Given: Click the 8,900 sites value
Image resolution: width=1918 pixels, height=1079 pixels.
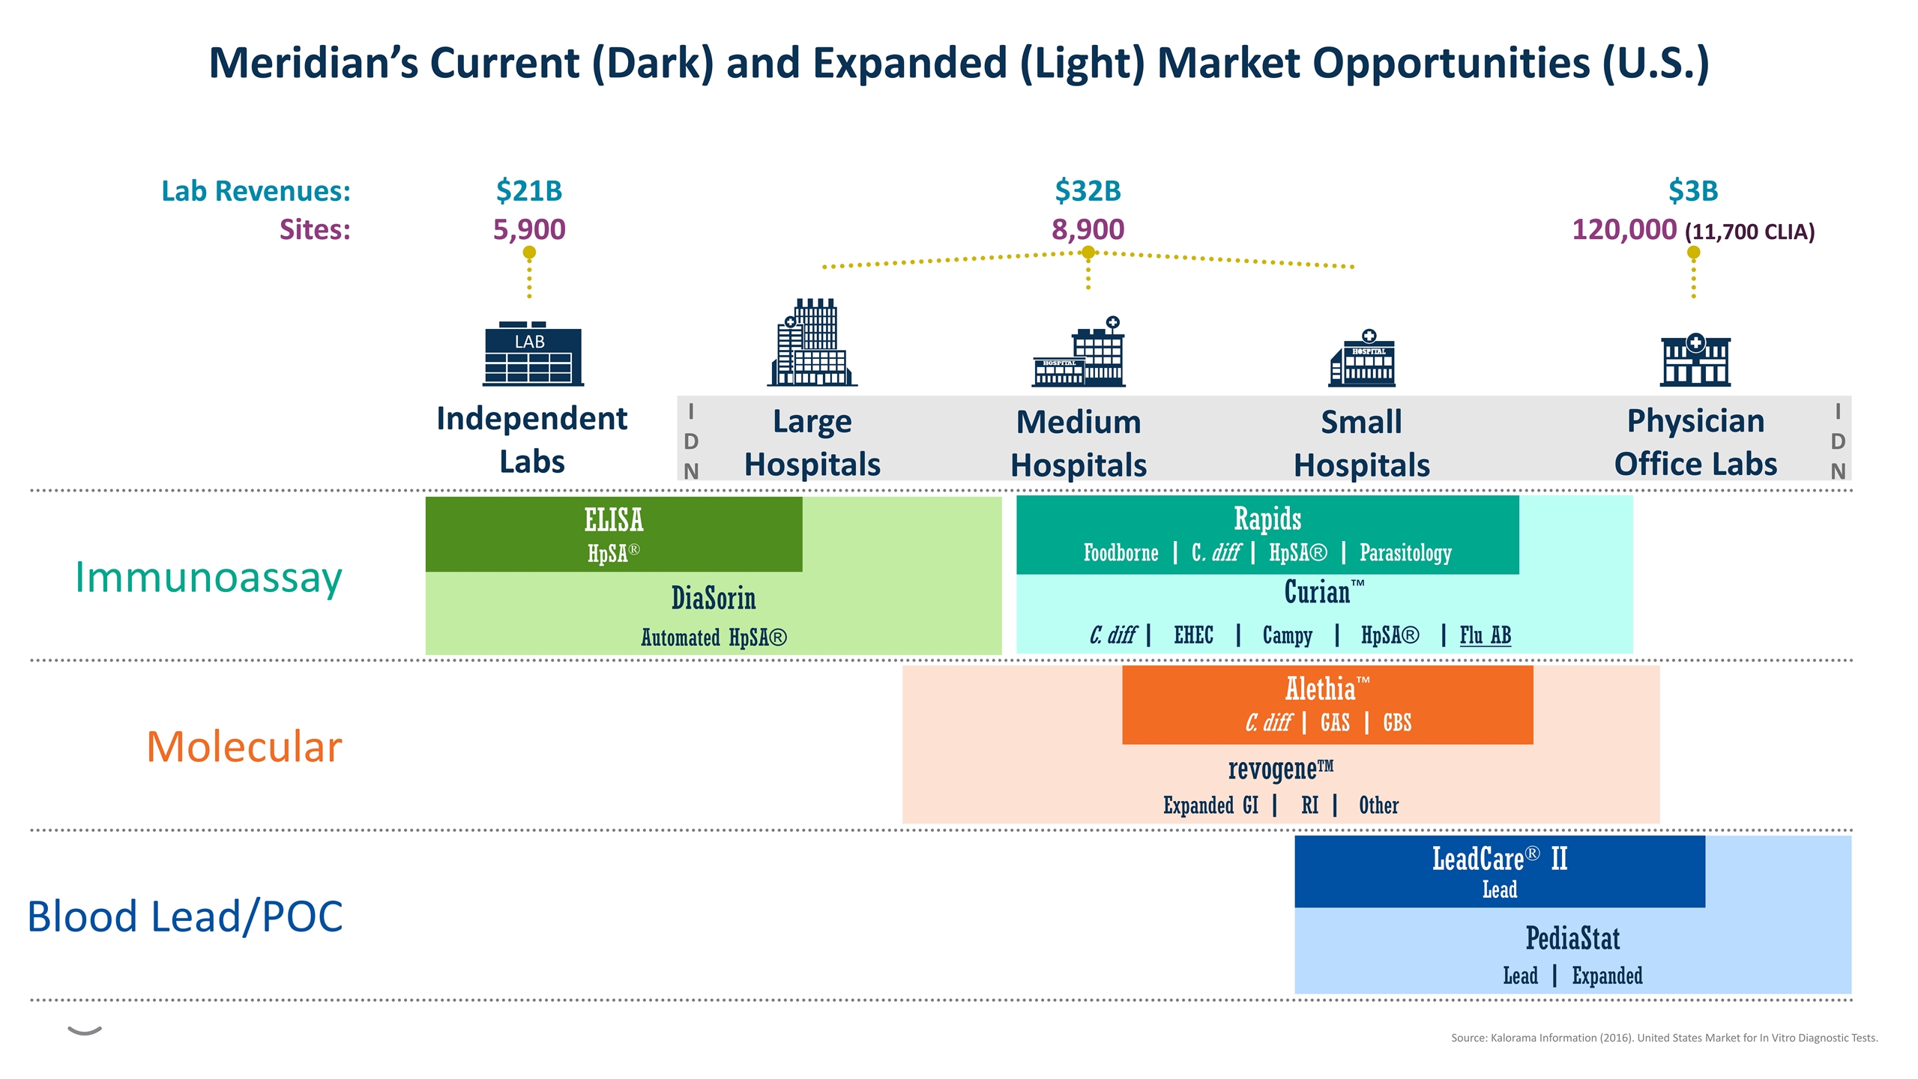Looking at the screenshot, I should click(1088, 229).
